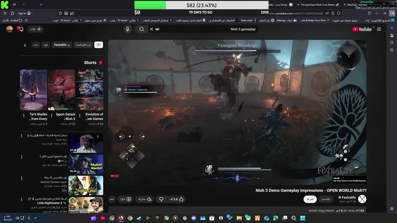Open site information padlock icon
Viewport: 397px width, 223px height.
coord(333,13)
